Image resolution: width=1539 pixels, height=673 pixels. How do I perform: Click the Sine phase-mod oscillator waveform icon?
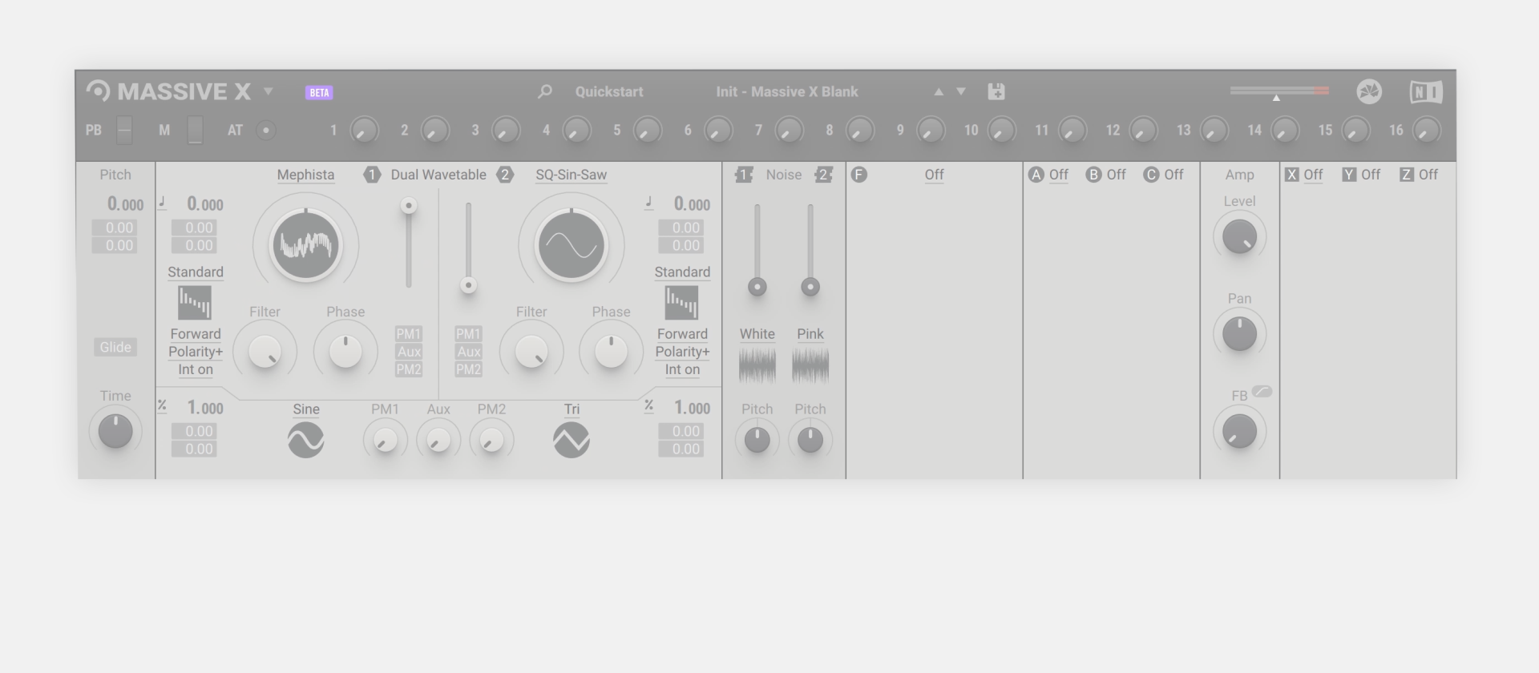click(x=306, y=440)
